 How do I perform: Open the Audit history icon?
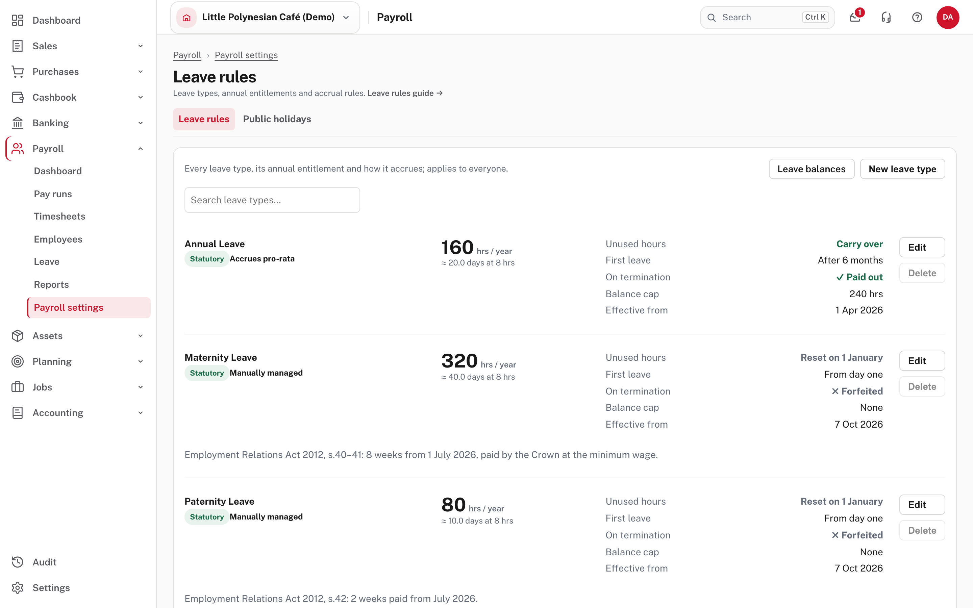pyautogui.click(x=17, y=562)
